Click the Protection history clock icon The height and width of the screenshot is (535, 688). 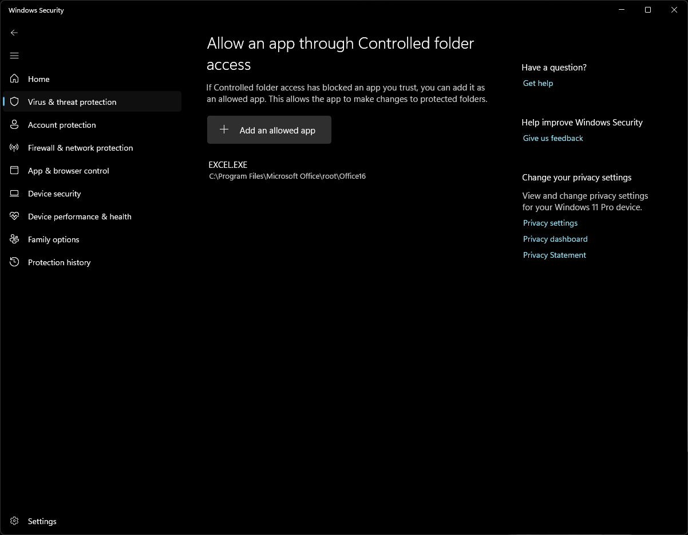(15, 262)
